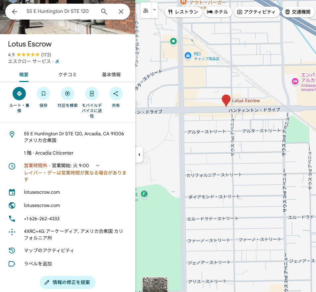Click the エスクロー サービス category text
316x292 pixels.
30,61
